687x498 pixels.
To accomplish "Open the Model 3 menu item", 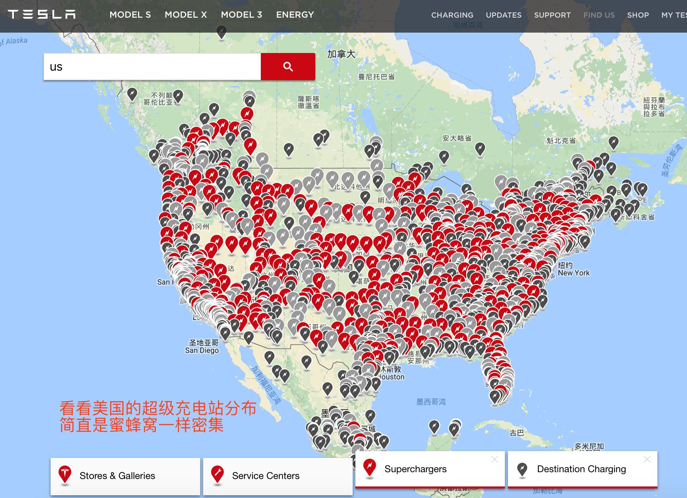I will (x=241, y=15).
